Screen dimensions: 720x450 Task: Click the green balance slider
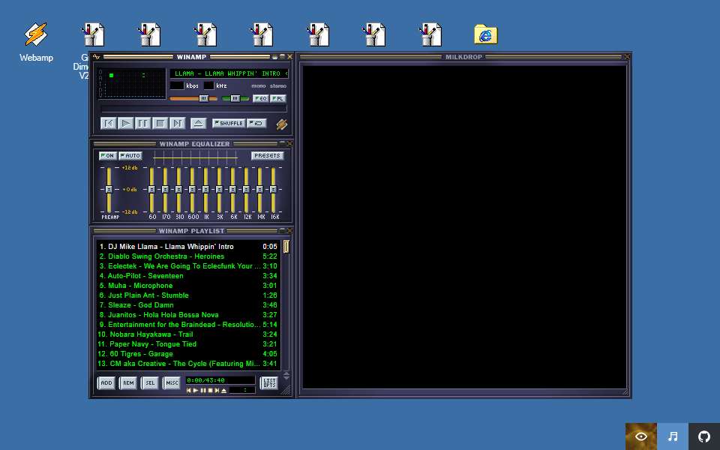[x=235, y=98]
